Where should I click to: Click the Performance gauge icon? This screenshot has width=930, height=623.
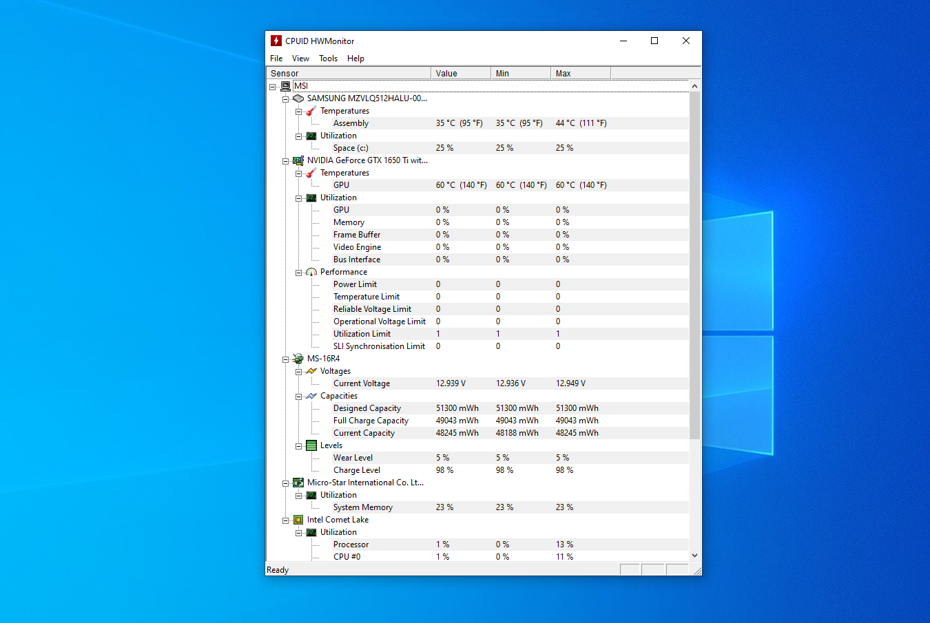point(311,272)
